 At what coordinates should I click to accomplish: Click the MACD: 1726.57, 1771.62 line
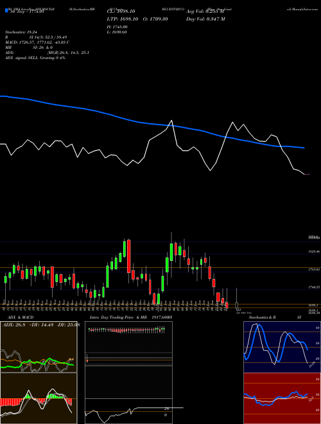tap(37, 42)
